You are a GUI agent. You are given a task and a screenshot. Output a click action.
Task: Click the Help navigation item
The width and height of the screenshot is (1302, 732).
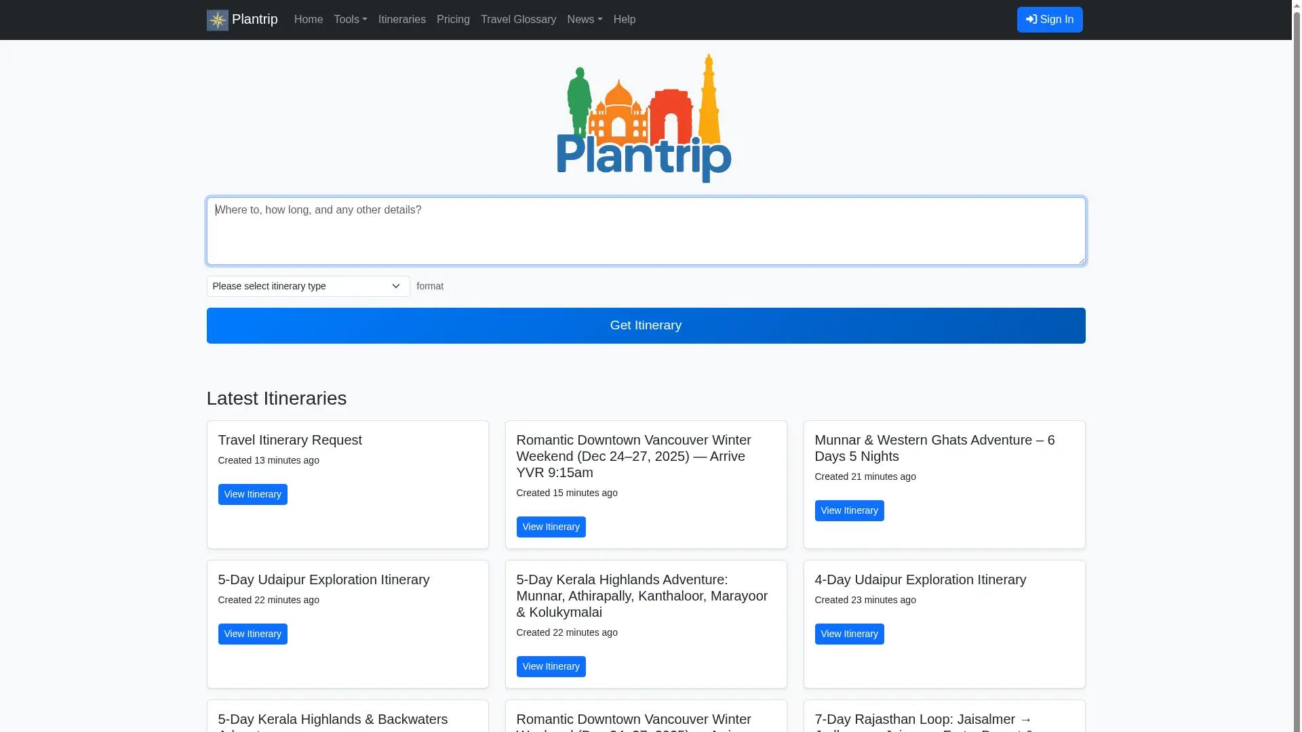pos(624,20)
